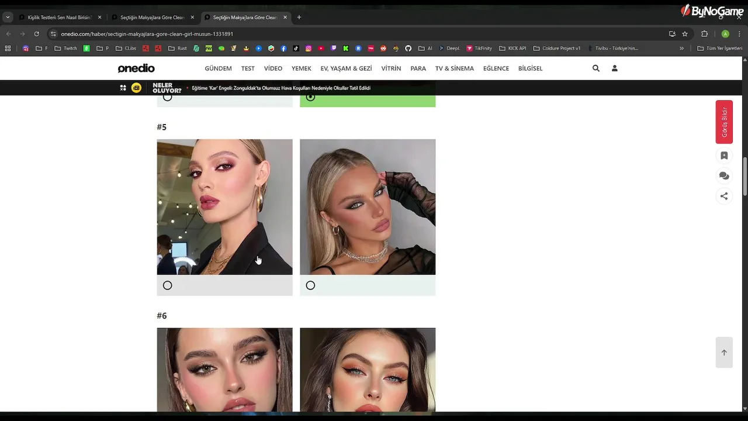Click the site info icon in address bar
The height and width of the screenshot is (421, 748).
[x=53, y=34]
